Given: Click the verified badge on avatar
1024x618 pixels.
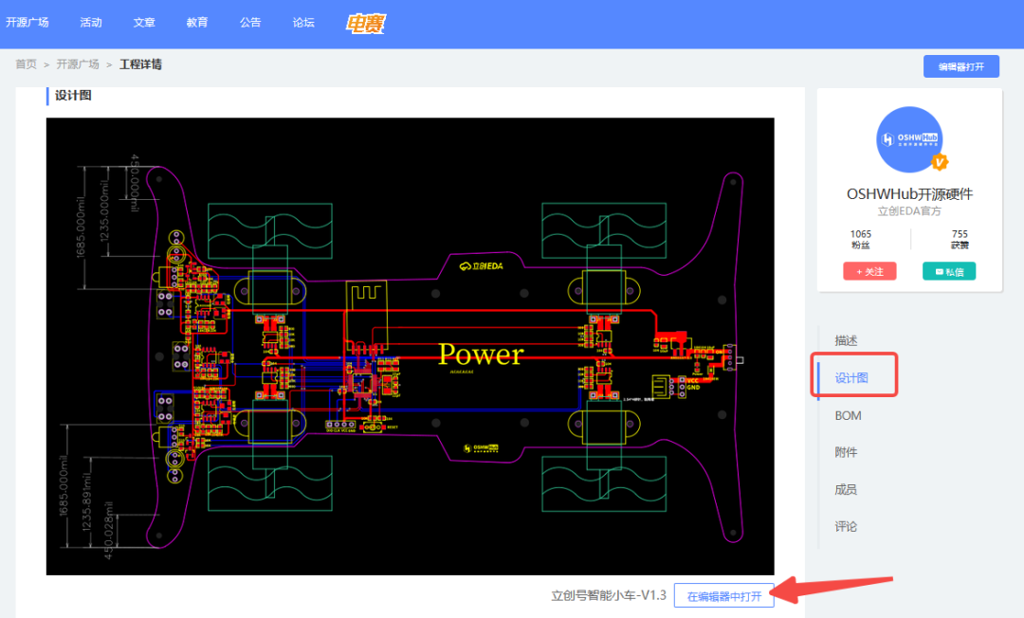Looking at the screenshot, I should coord(939,162).
